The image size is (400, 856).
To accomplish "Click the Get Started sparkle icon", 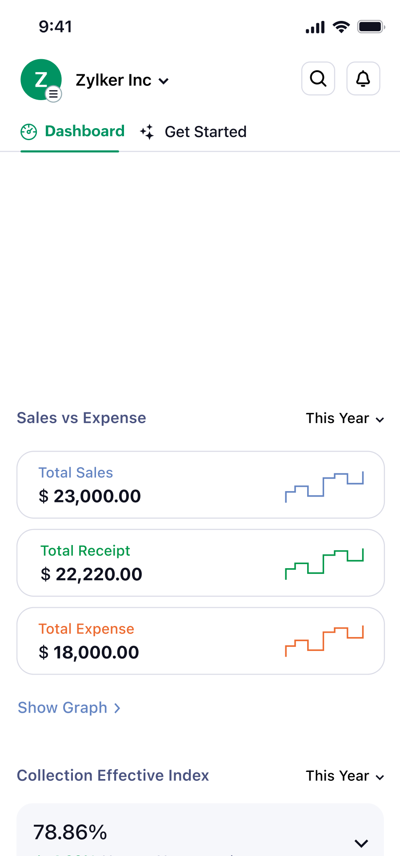I will click(147, 132).
